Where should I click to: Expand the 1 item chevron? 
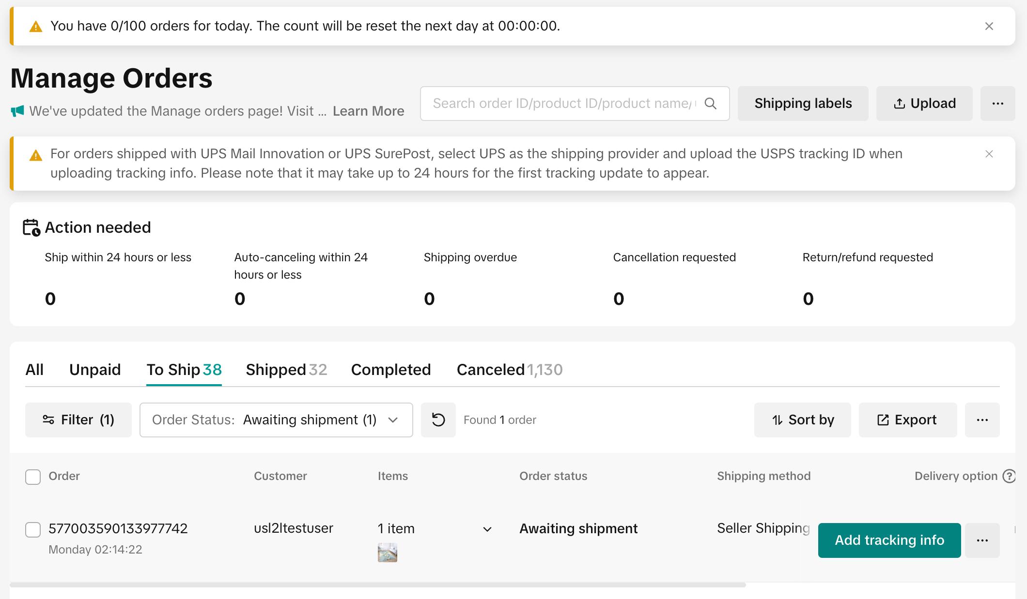(487, 529)
